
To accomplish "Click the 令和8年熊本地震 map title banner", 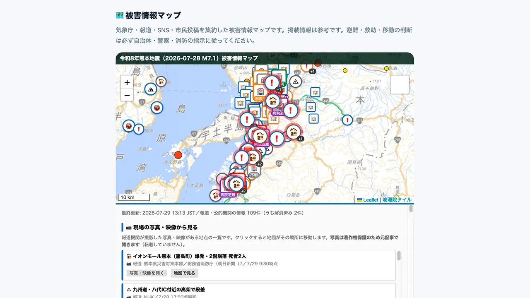I will point(265,58).
